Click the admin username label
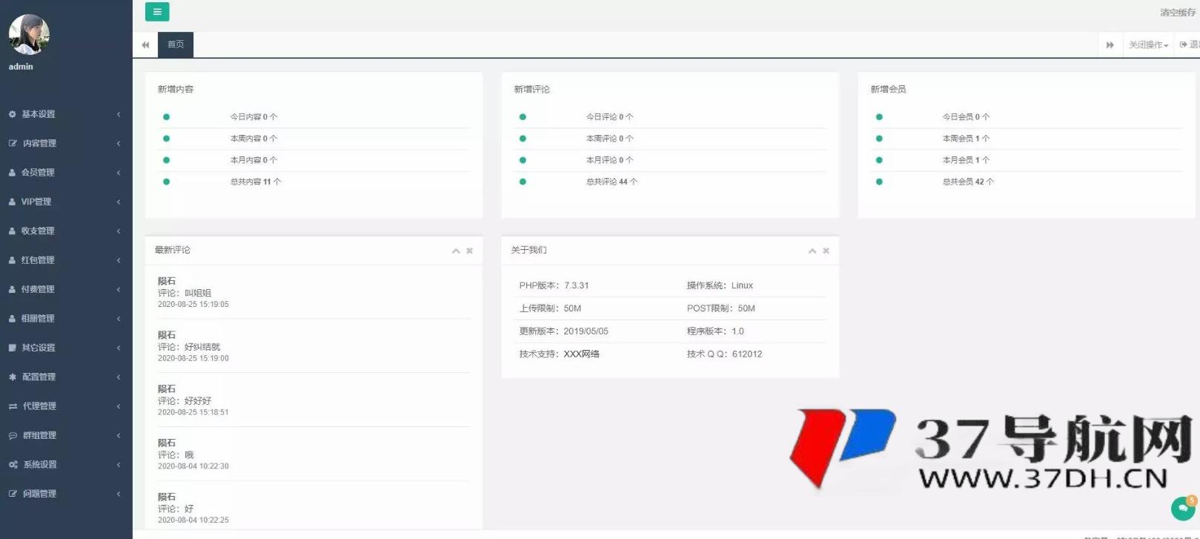1200x539 pixels. click(21, 67)
